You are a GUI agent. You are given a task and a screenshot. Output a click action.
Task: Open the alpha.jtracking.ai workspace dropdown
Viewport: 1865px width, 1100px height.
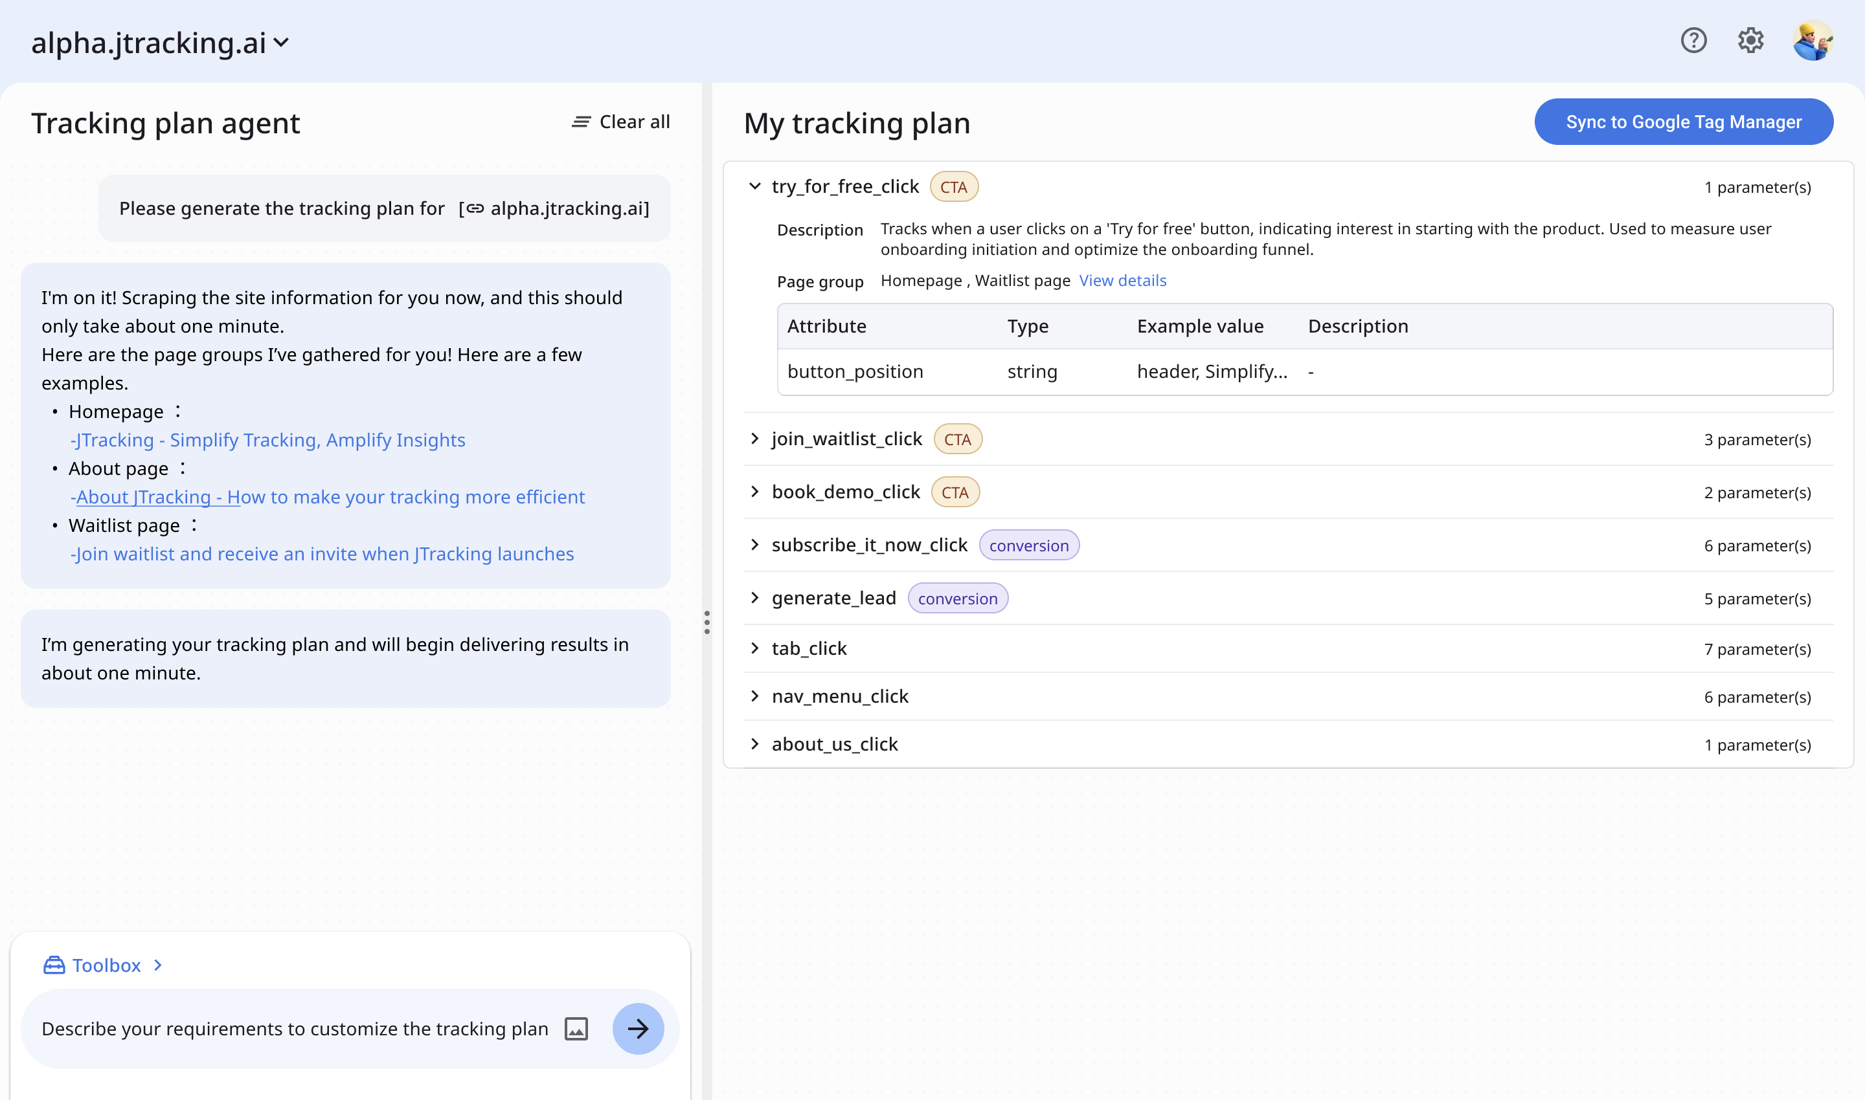[159, 43]
